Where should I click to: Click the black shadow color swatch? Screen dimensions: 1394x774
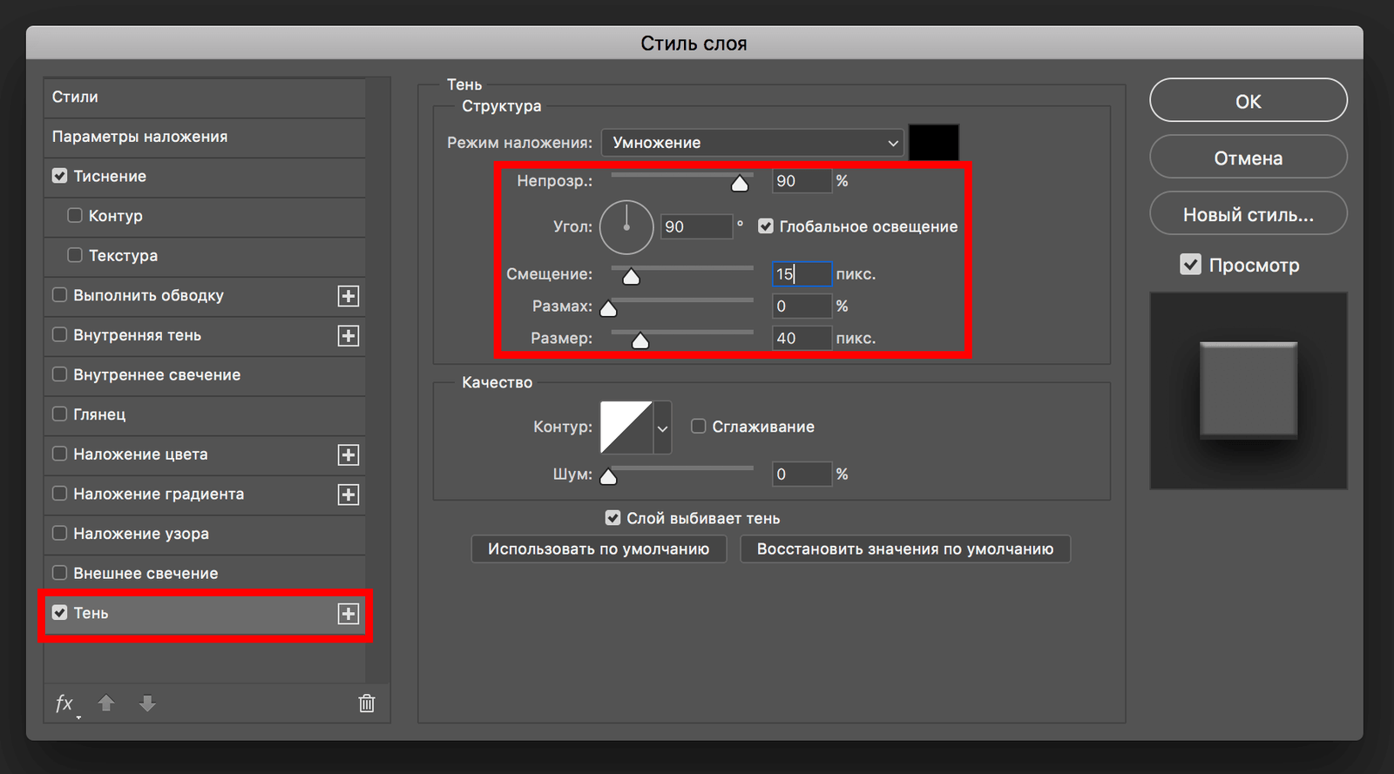[x=934, y=143]
